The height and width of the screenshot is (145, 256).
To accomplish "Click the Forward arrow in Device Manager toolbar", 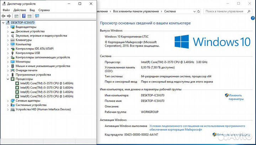I will click(9, 16).
